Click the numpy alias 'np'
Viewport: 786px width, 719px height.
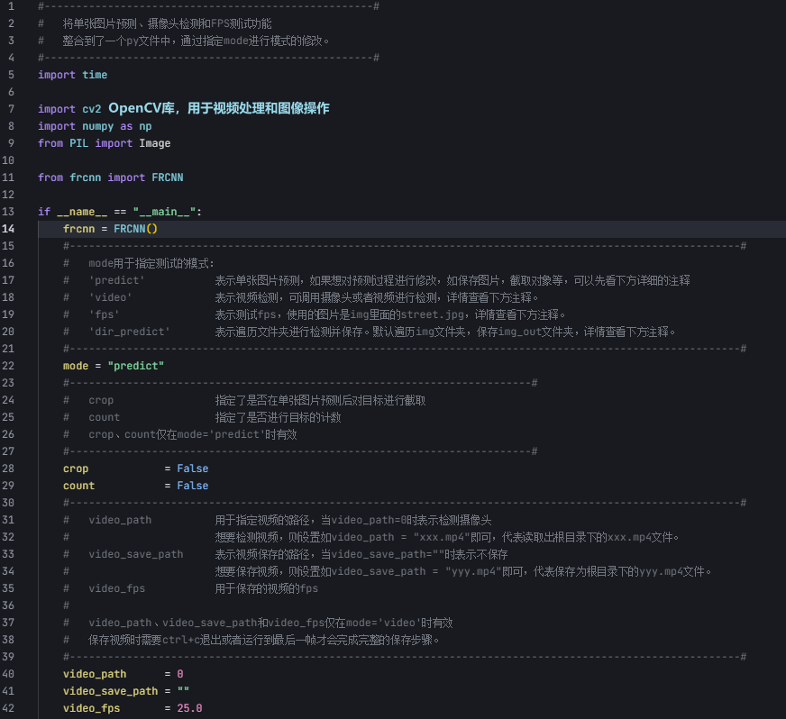(x=145, y=125)
